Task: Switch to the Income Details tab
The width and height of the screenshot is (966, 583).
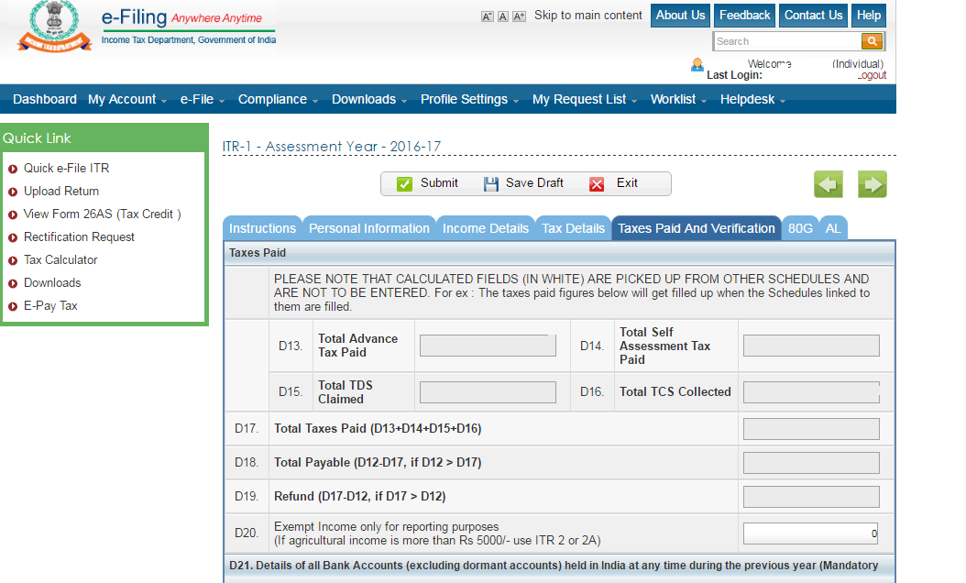Action: coord(486,228)
